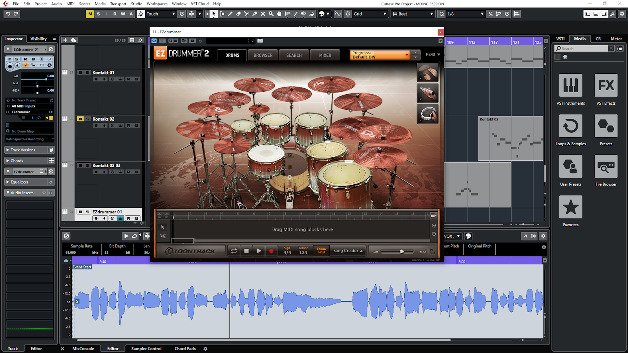
Task: Expand the Track Versions section
Action: pyautogui.click(x=29, y=150)
